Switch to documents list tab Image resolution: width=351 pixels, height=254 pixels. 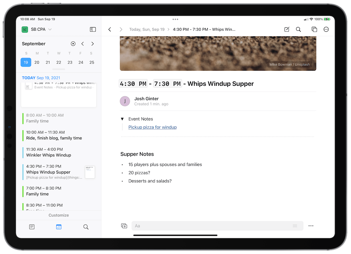[x=32, y=227]
